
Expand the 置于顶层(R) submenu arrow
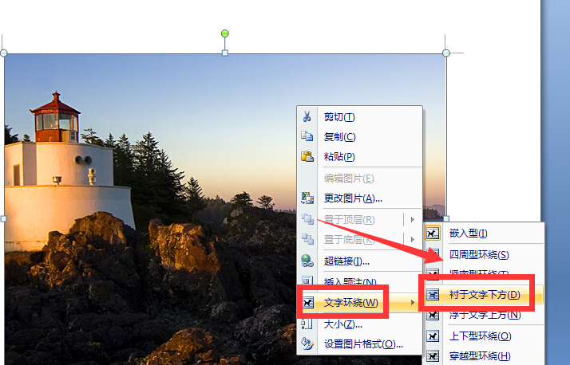[413, 219]
